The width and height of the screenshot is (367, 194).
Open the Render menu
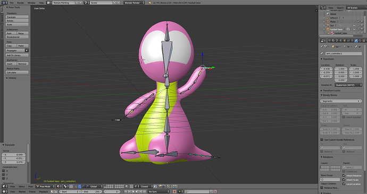[21, 3]
